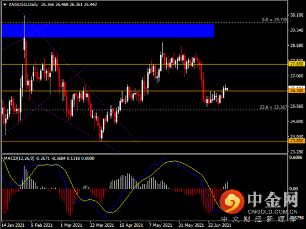The height and width of the screenshot is (229, 306).
Task: Click the 30.100 price scale value
Action: coord(297,15)
